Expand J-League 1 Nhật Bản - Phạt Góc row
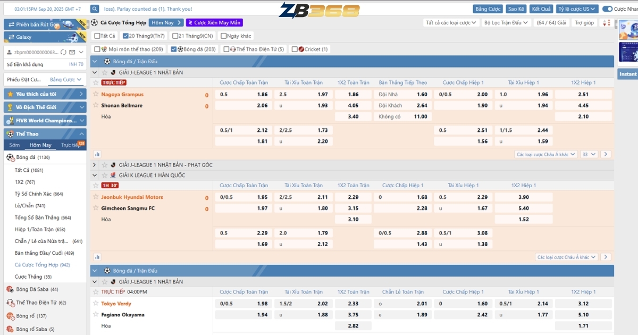The width and height of the screenshot is (638, 335). [x=95, y=165]
